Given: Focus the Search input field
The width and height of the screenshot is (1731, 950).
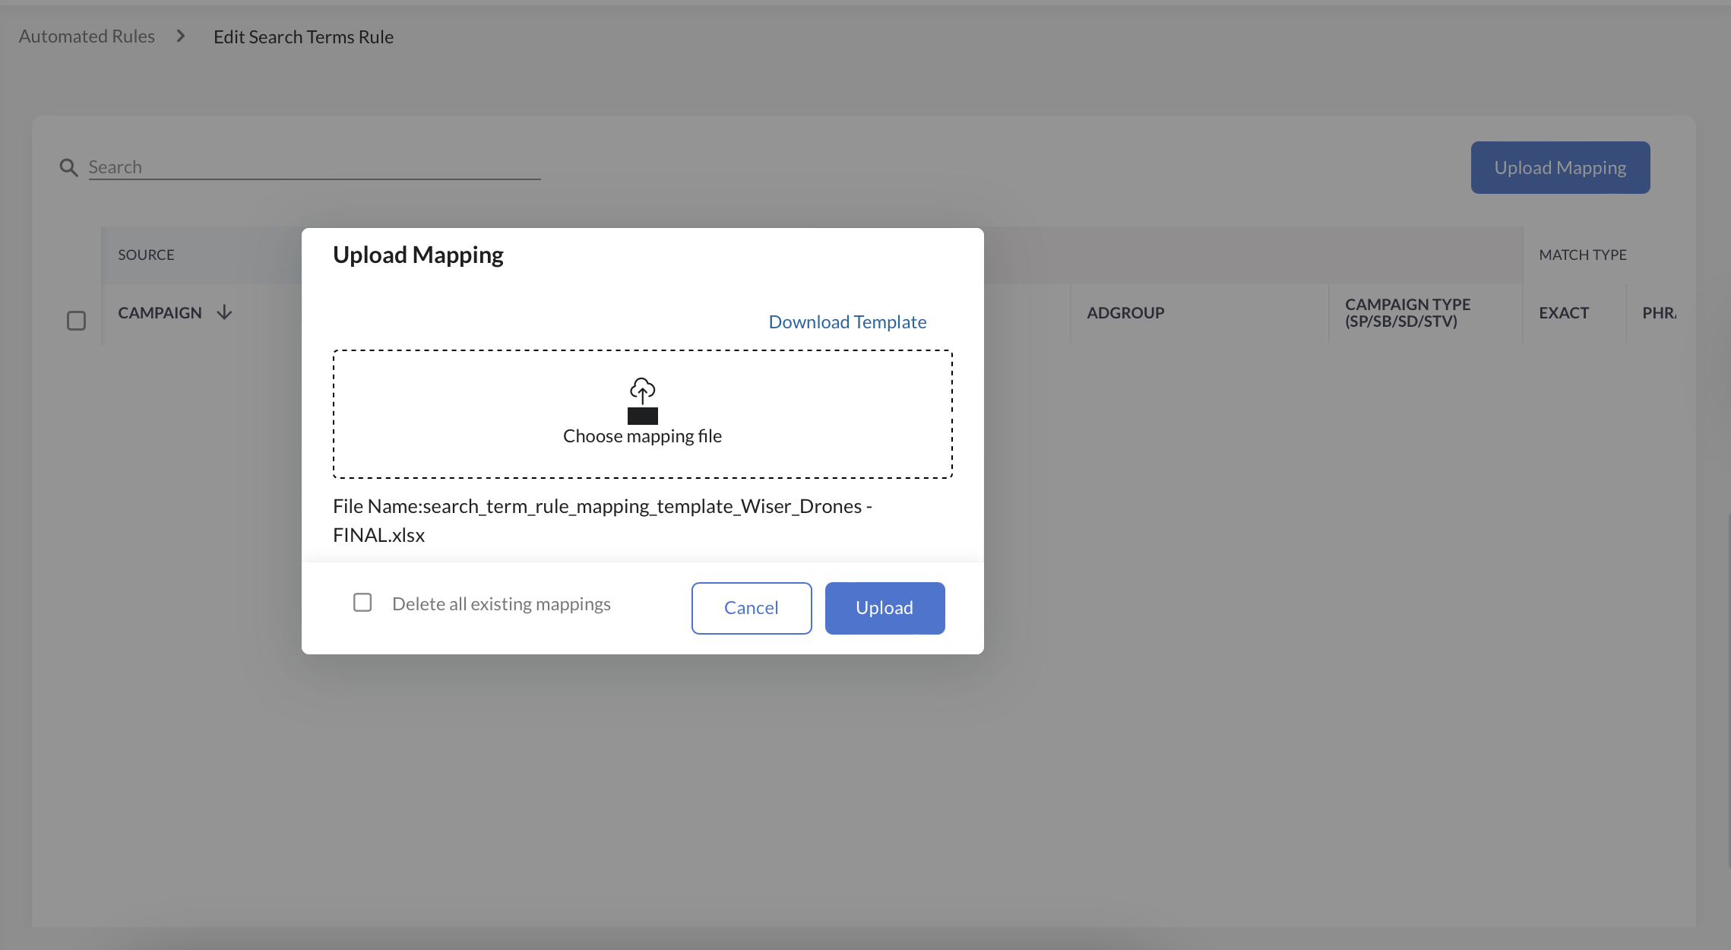Looking at the screenshot, I should [313, 167].
